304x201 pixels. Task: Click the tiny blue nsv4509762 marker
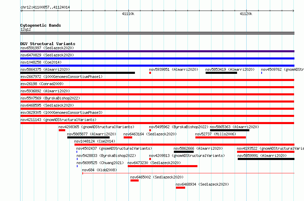tap(262, 73)
